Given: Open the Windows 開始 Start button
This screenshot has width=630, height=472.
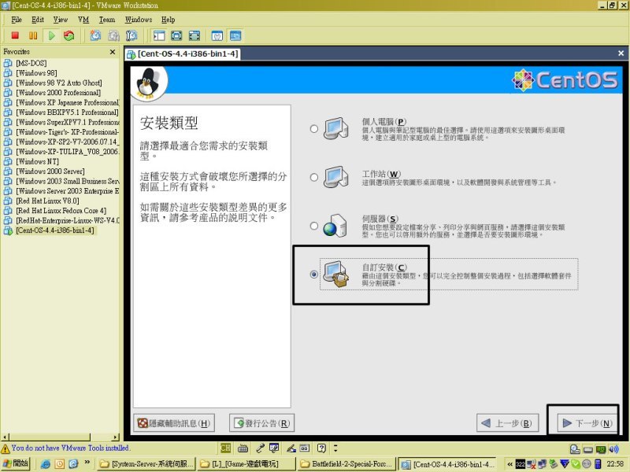Looking at the screenshot, I should coord(15,463).
